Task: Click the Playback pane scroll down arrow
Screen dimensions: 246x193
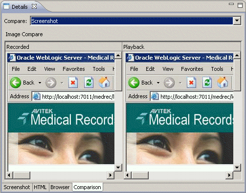Action: 237,167
